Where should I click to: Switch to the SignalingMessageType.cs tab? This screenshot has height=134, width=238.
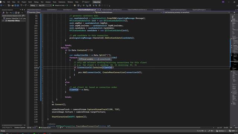tap(178, 10)
